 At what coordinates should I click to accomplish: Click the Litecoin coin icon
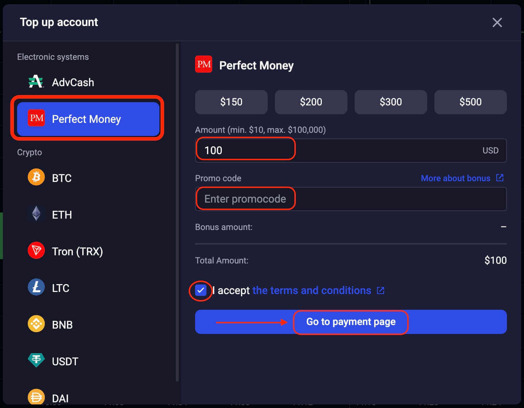(x=36, y=287)
